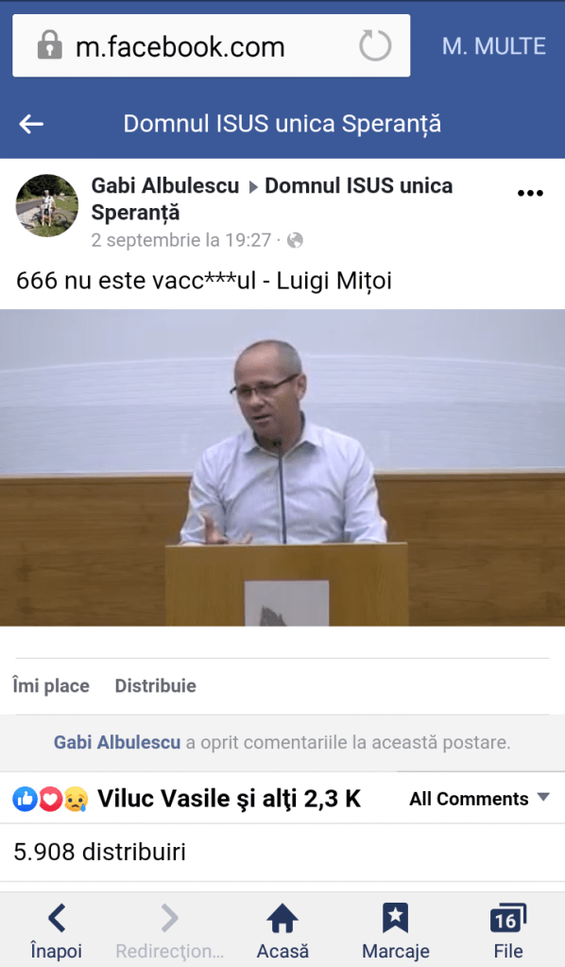The height and width of the screenshot is (967, 565).
Task: Tap the m.facebook.com address field
Action: coord(212,45)
